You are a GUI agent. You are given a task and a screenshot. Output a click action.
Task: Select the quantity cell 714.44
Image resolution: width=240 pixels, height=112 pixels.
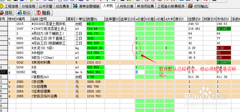pyautogui.click(x=96, y=29)
